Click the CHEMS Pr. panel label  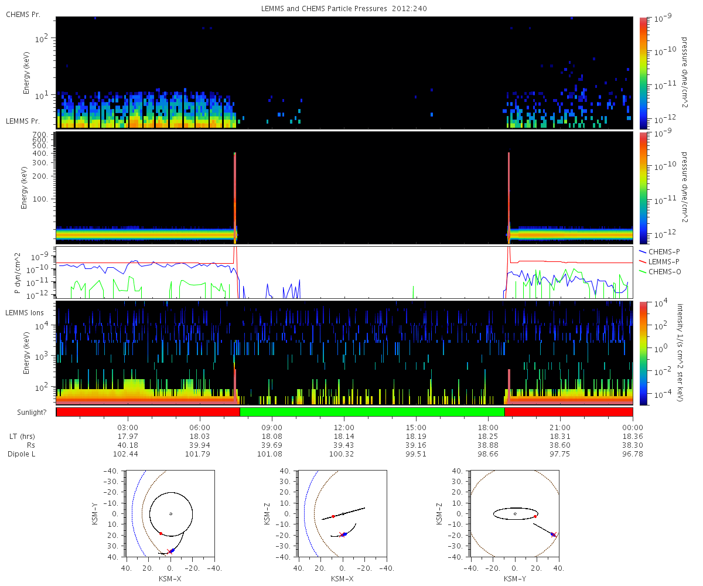click(23, 14)
